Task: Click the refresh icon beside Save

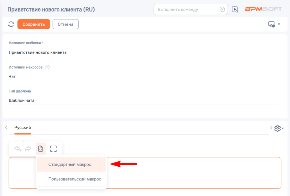Action: click(x=11, y=24)
